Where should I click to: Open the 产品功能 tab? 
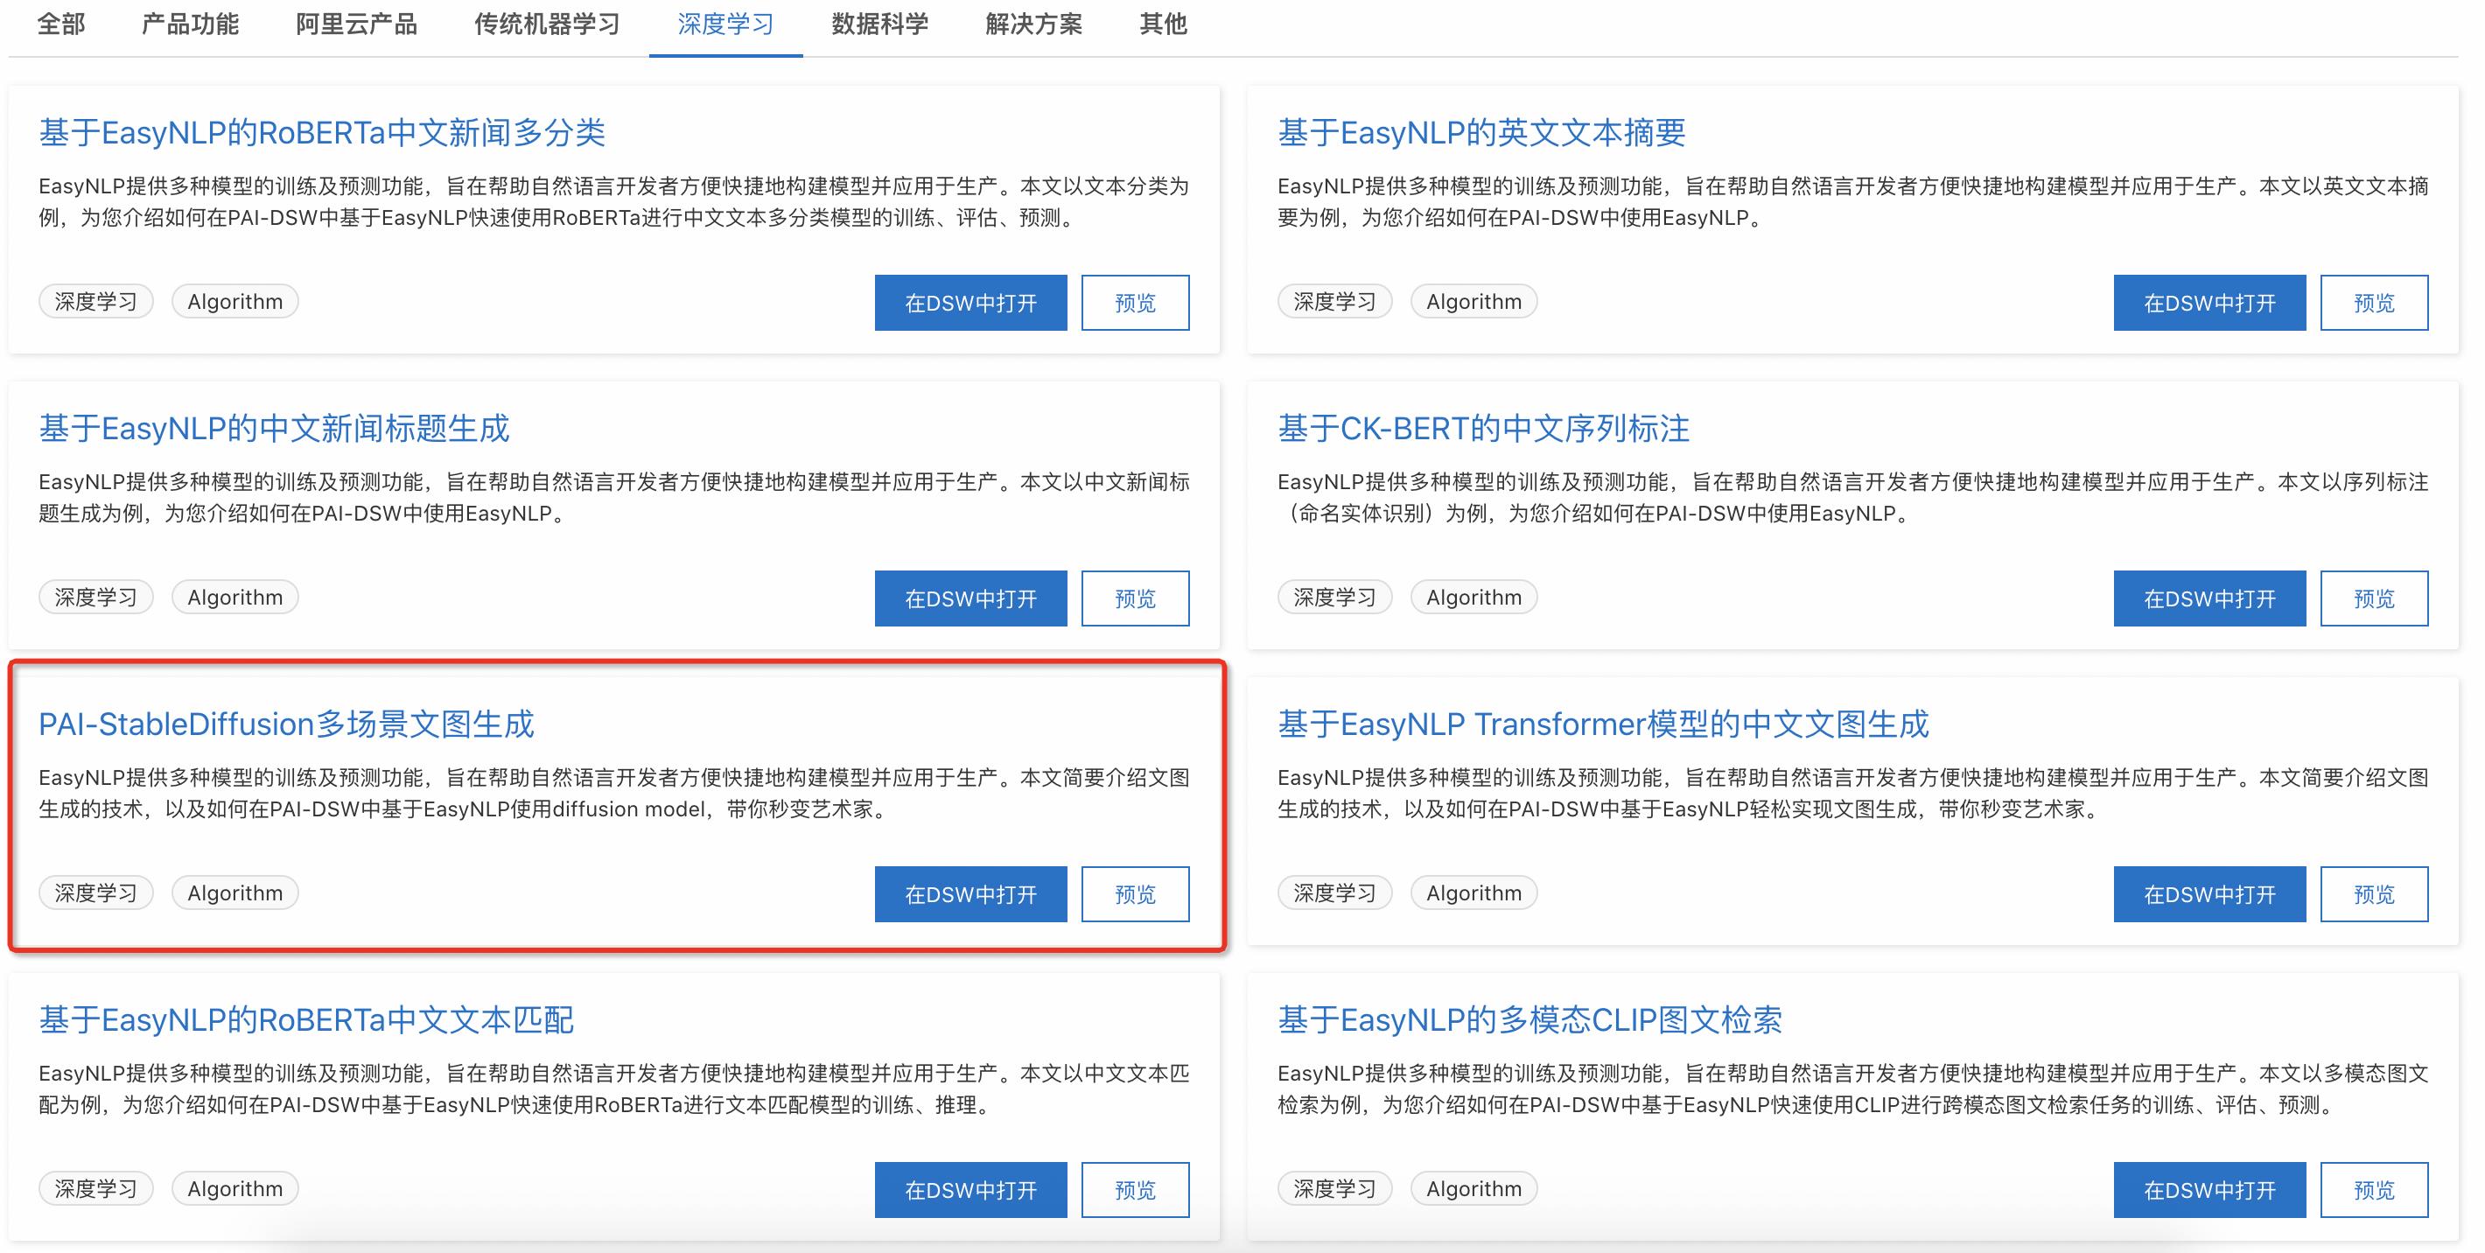pyautogui.click(x=190, y=24)
